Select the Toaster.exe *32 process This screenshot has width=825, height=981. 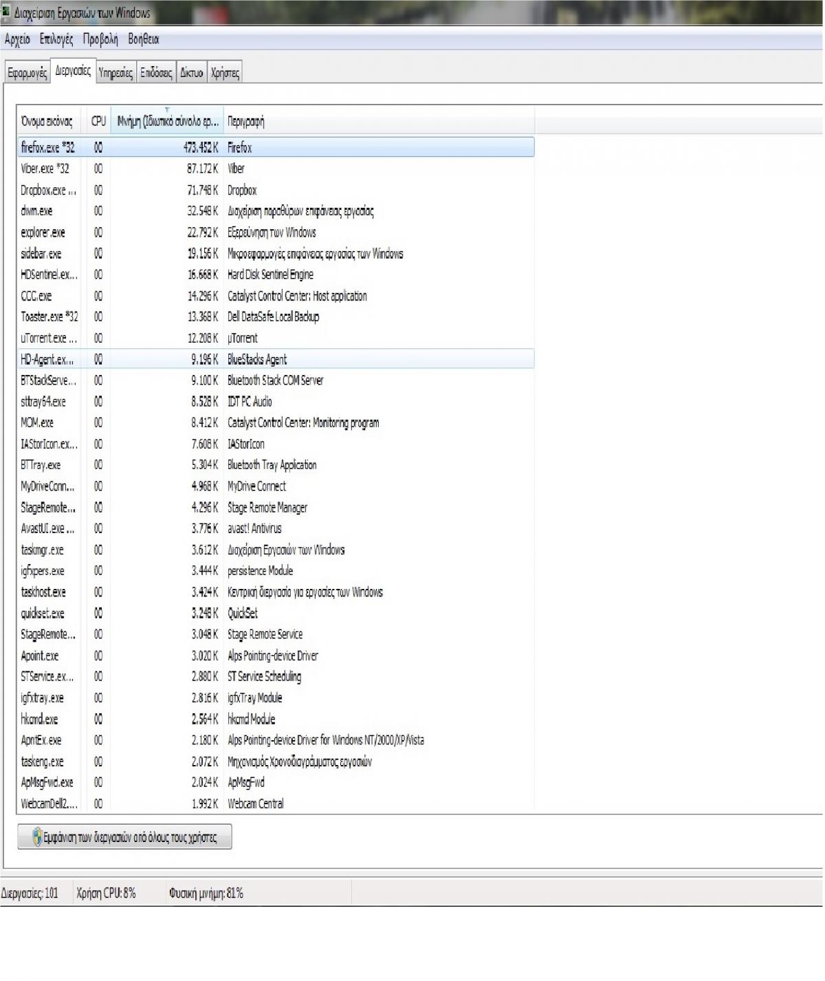tap(276, 317)
